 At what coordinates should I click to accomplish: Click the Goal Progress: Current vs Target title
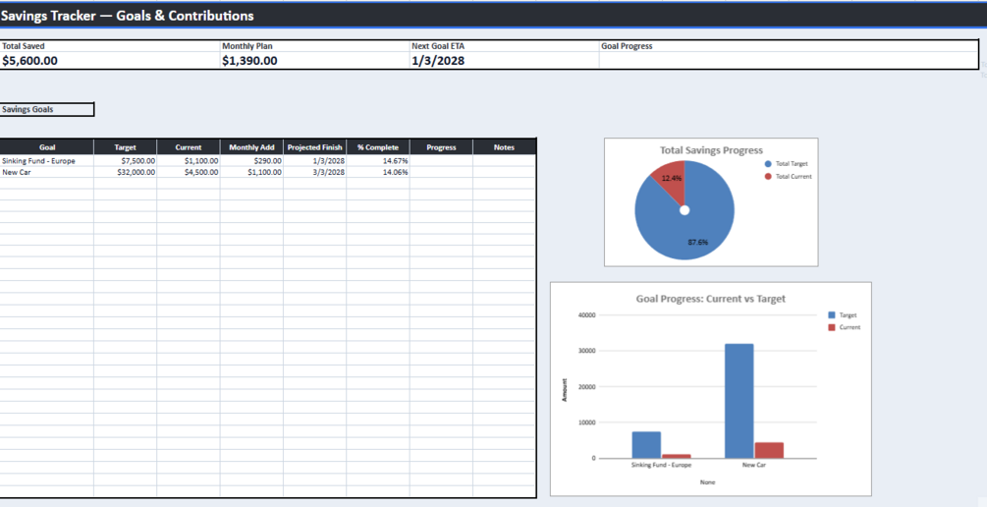pyautogui.click(x=711, y=299)
